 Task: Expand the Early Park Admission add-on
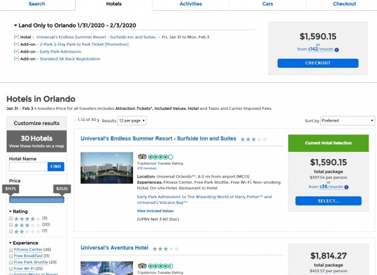[16, 52]
